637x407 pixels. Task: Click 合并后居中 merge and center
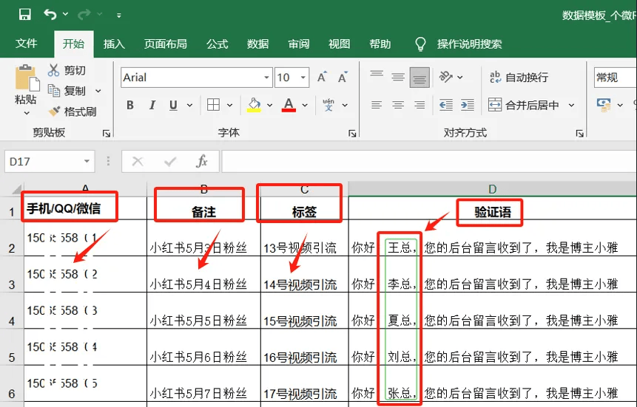pos(524,105)
